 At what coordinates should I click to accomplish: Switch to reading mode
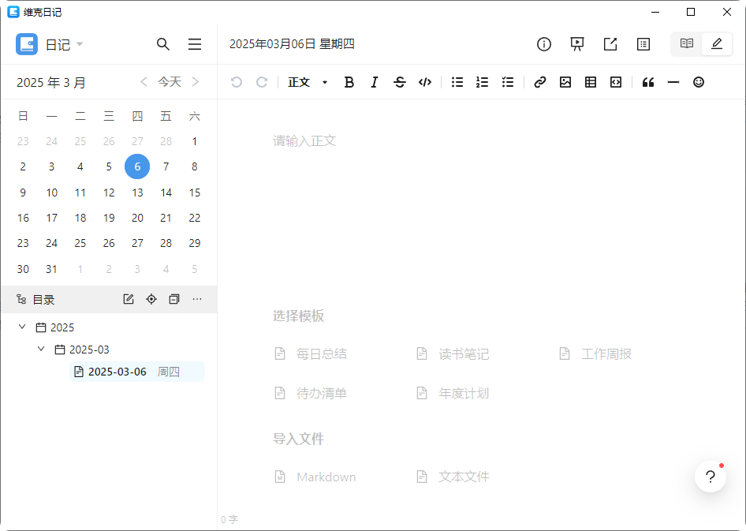(687, 43)
